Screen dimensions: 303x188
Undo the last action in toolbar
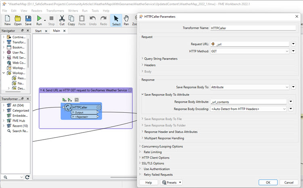93,20
